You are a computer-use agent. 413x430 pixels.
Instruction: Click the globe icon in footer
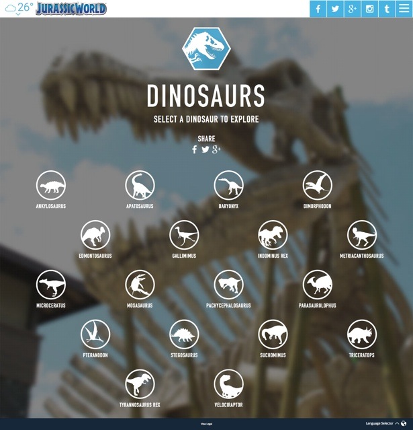[x=404, y=424]
